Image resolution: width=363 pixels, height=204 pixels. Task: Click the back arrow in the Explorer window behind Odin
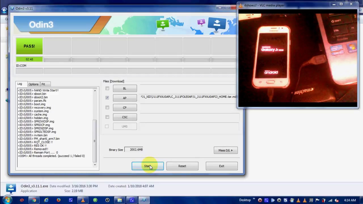click(x=4, y=10)
